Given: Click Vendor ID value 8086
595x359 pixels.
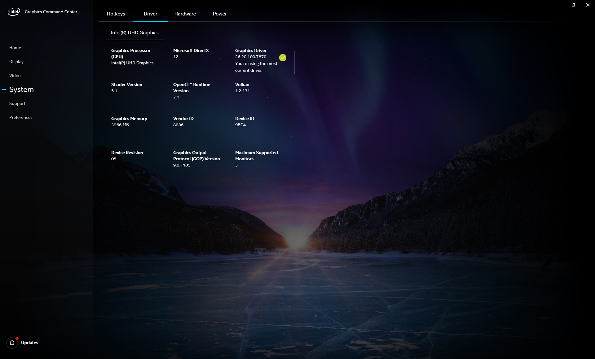Looking at the screenshot, I should pos(178,125).
